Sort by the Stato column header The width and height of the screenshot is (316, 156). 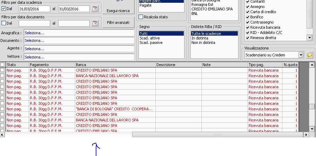(17, 65)
